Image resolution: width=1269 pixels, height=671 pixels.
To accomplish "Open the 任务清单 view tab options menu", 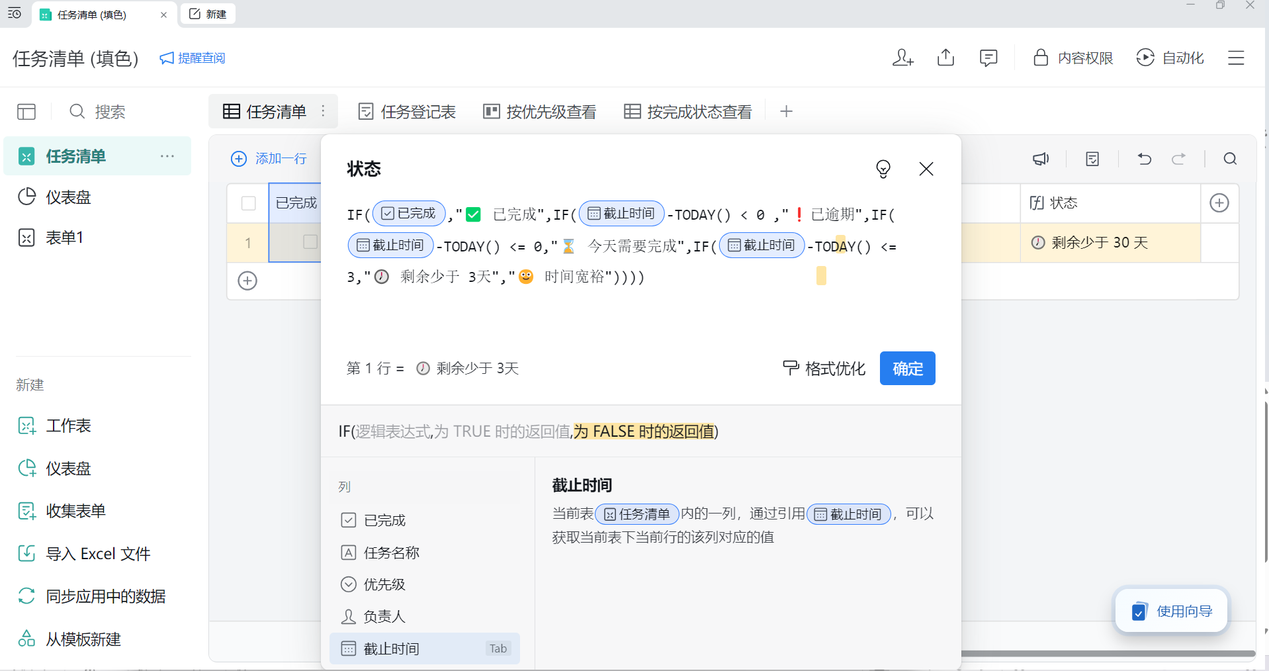I will (323, 111).
